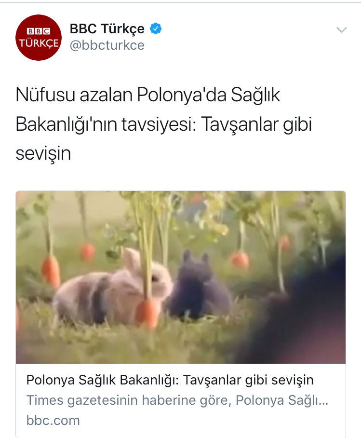Screen dimensions: 361x438
Task: Visit the @bbcturkce handle link
Action: coord(107,45)
